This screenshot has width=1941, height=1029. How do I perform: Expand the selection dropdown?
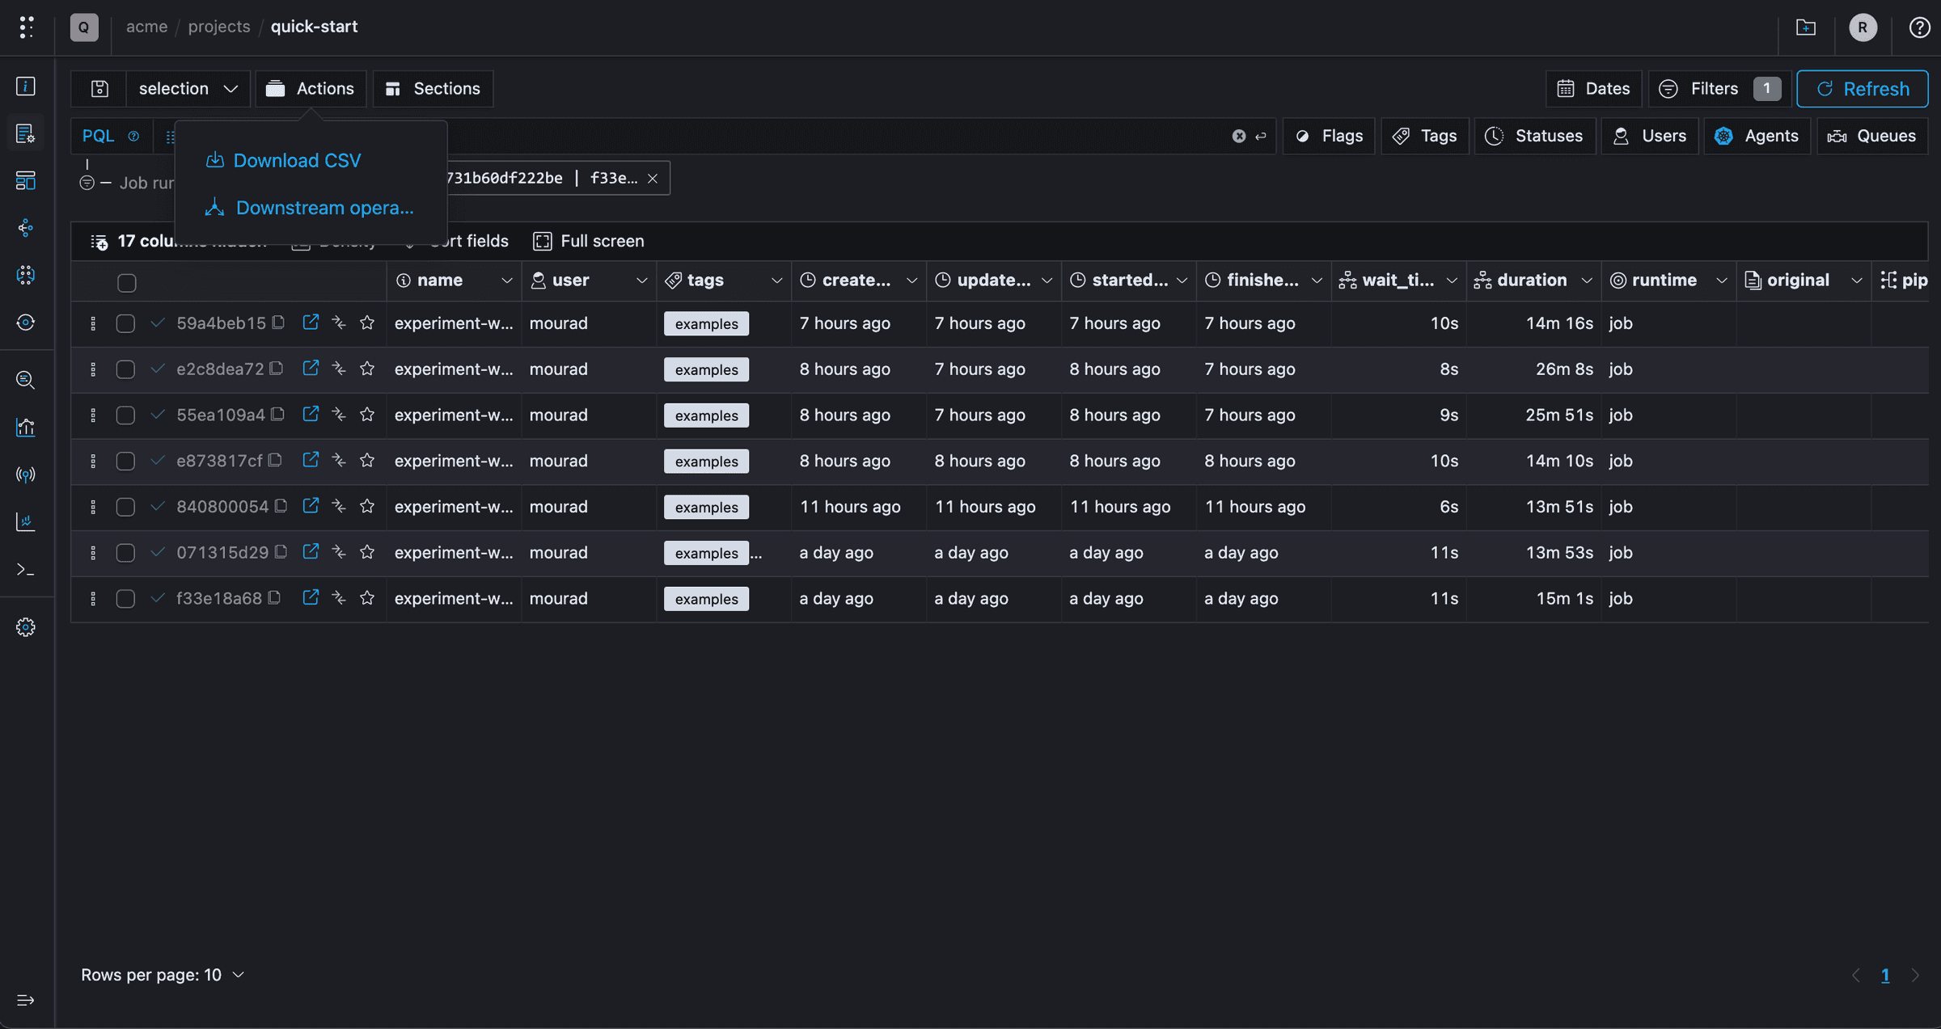pos(188,89)
